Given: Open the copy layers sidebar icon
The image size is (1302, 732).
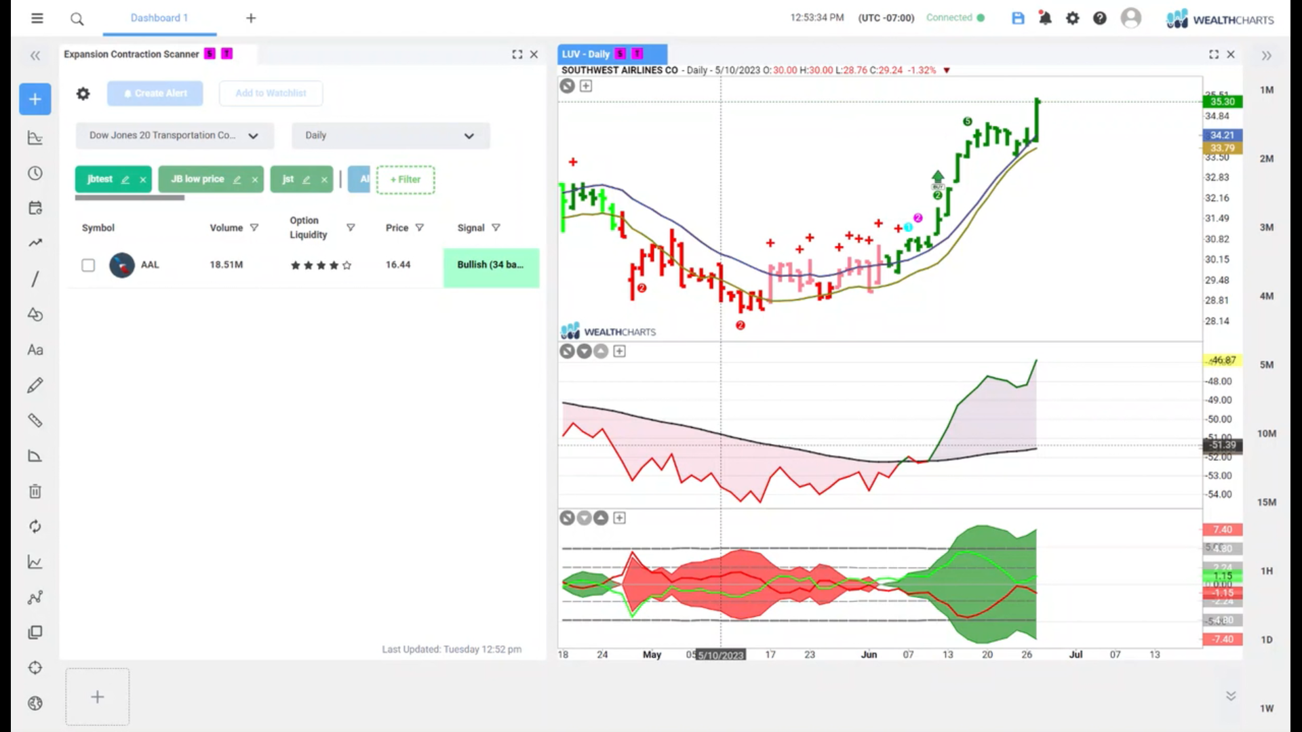Looking at the screenshot, I should [35, 632].
